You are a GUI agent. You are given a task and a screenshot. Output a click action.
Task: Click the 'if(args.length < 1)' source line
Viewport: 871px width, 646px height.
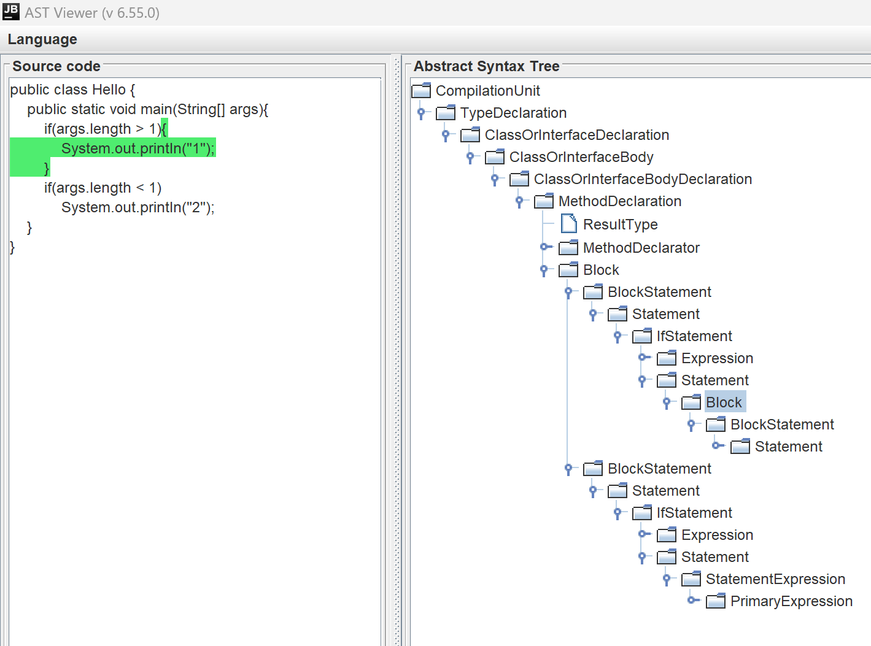pyautogui.click(x=103, y=188)
